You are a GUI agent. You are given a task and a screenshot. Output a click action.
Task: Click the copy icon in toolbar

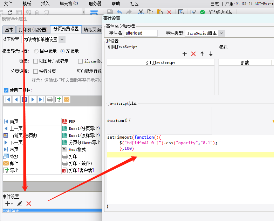tap(150, 12)
